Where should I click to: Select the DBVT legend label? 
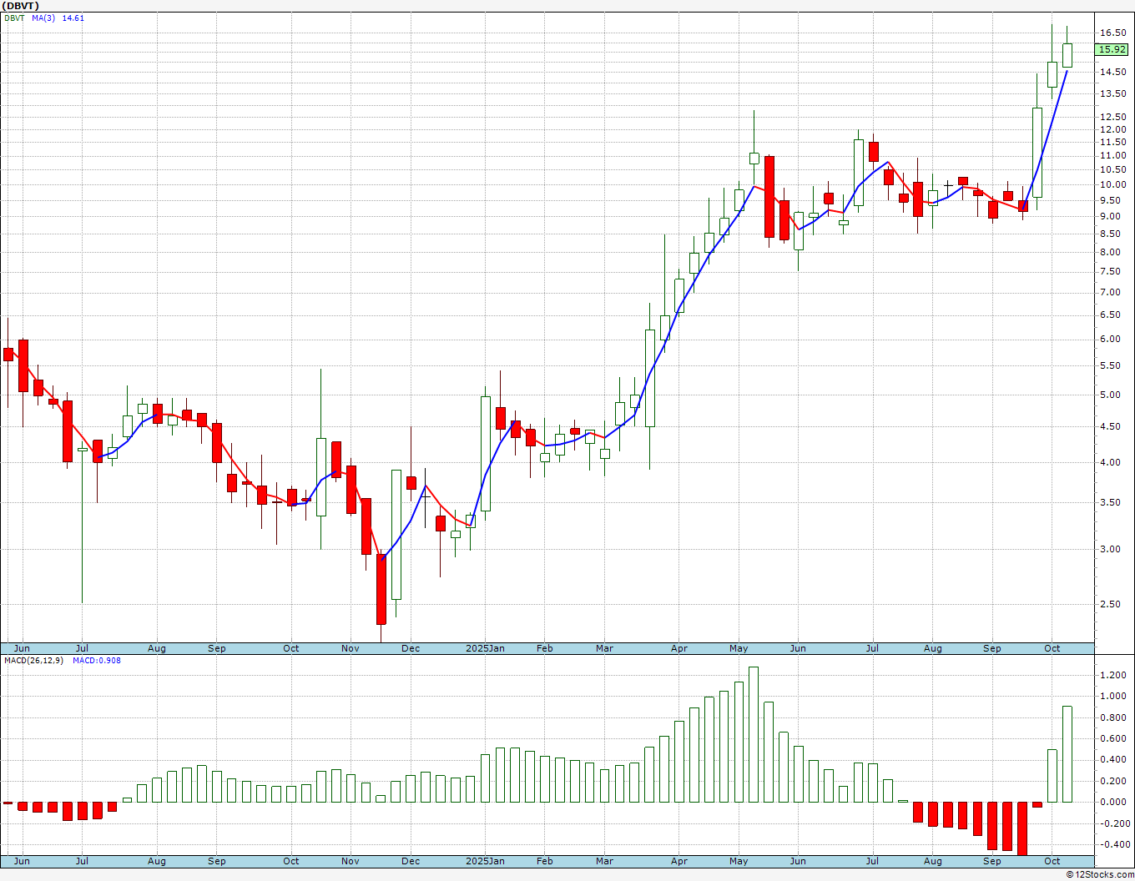14,18
